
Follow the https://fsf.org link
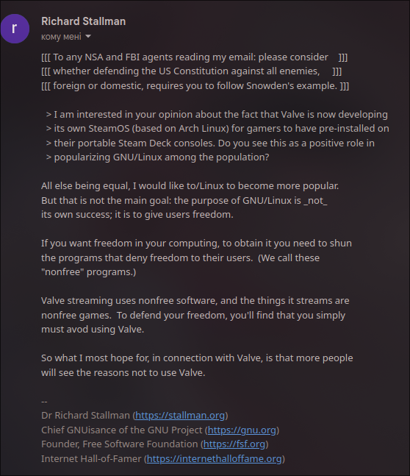pos(234,444)
